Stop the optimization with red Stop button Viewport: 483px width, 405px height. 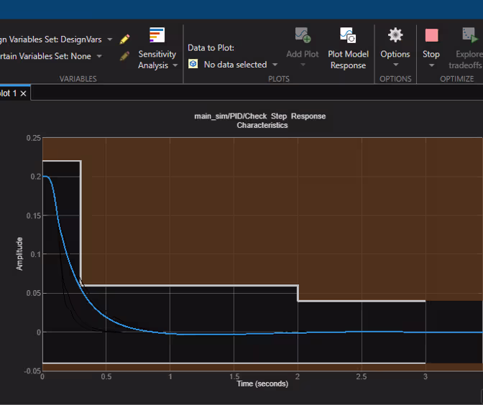coord(431,35)
